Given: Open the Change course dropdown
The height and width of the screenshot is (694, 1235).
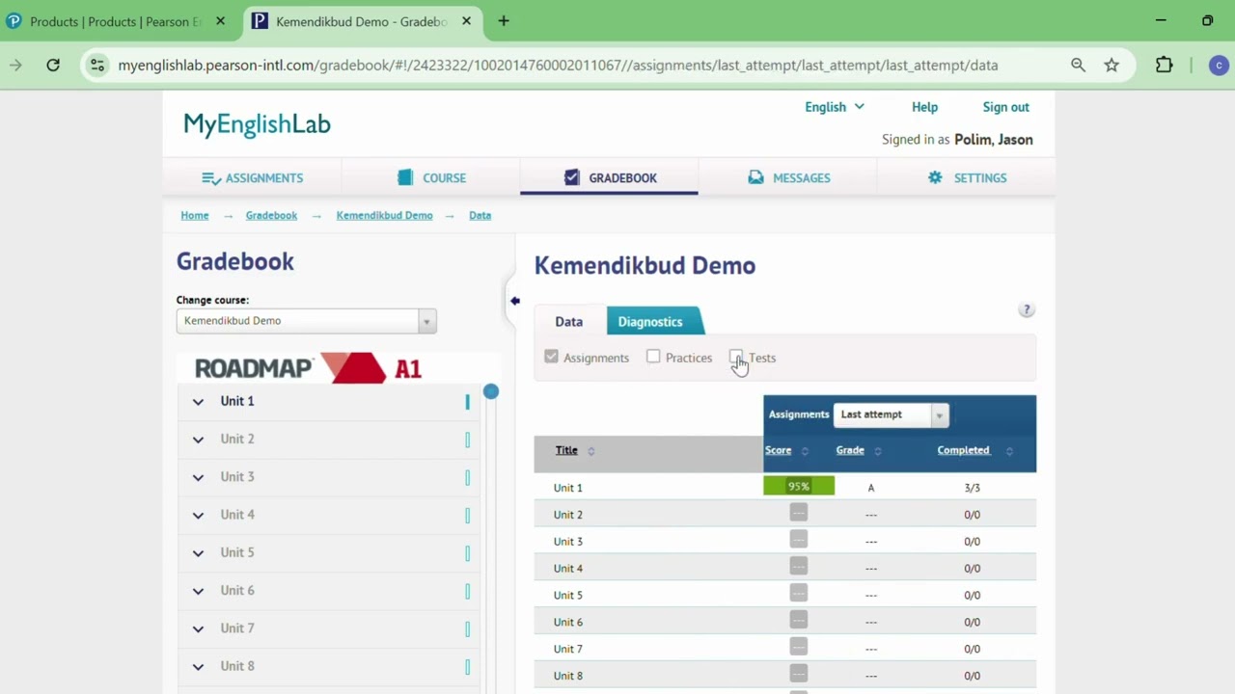Looking at the screenshot, I should click(307, 321).
